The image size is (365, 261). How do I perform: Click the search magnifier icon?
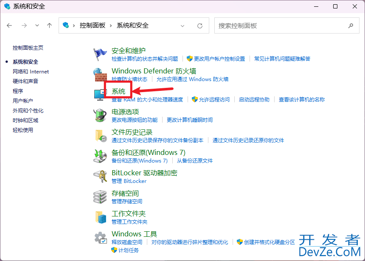351,25
